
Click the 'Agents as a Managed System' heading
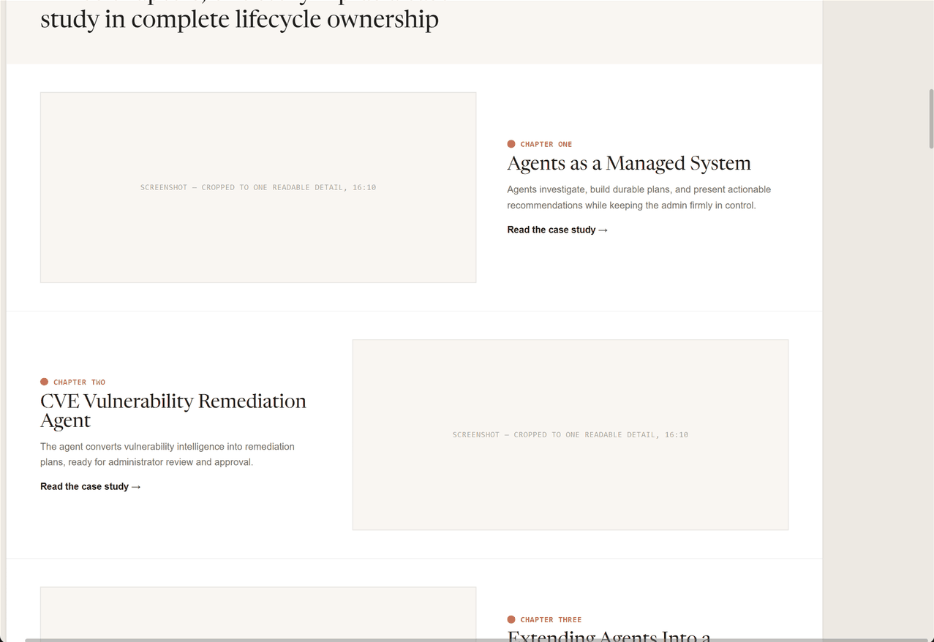coord(629,163)
